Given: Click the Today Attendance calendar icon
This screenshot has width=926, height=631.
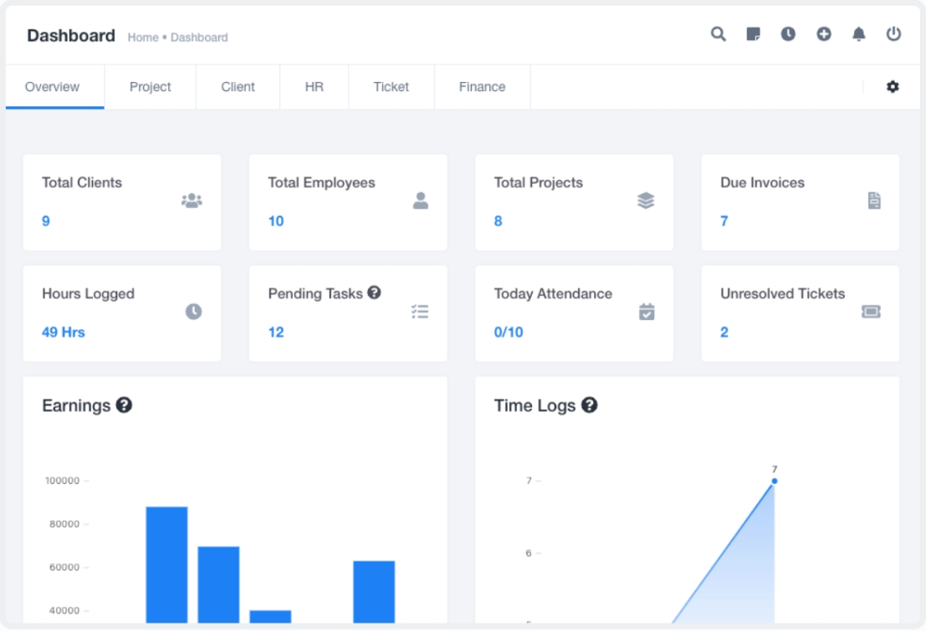Looking at the screenshot, I should point(647,312).
